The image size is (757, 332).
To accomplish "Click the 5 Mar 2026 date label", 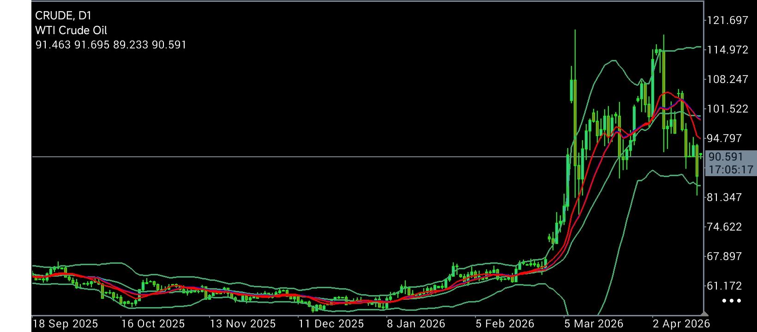I will [594, 324].
